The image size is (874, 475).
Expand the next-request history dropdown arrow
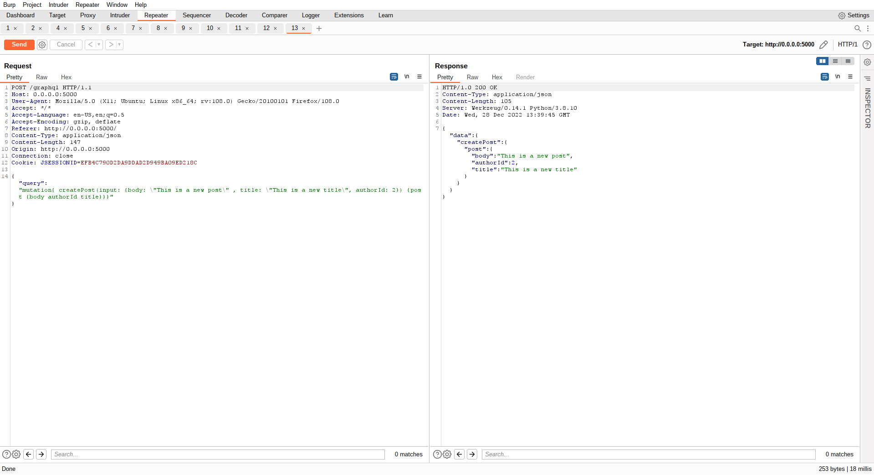[x=119, y=45]
